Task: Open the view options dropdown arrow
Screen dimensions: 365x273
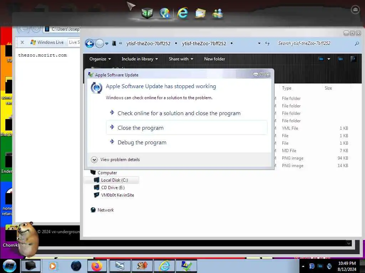Action: [329, 59]
